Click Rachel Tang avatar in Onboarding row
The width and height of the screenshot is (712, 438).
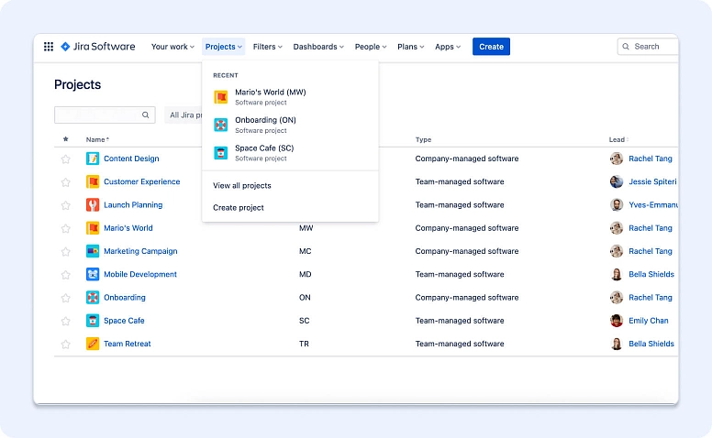tap(617, 298)
